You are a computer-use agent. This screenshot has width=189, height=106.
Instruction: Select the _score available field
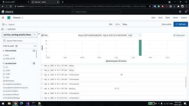[x=8, y=74]
